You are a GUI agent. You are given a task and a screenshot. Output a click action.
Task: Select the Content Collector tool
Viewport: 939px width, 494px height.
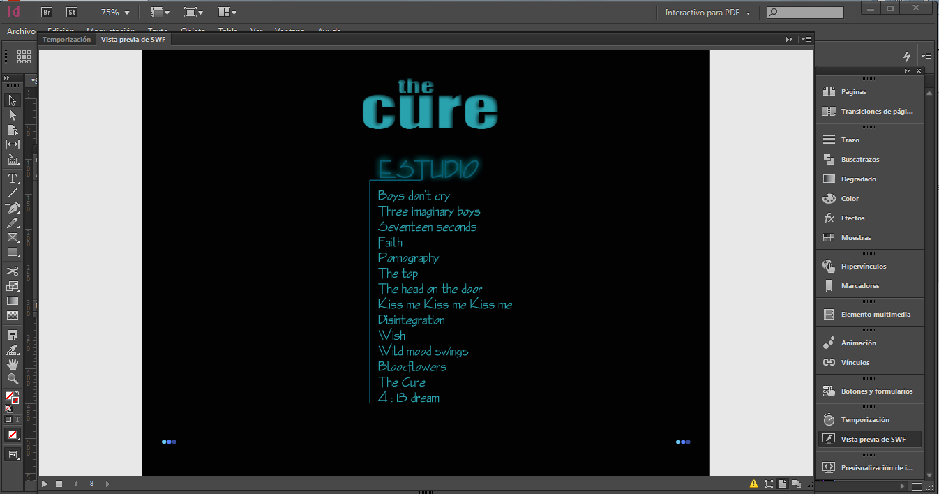tap(13, 159)
